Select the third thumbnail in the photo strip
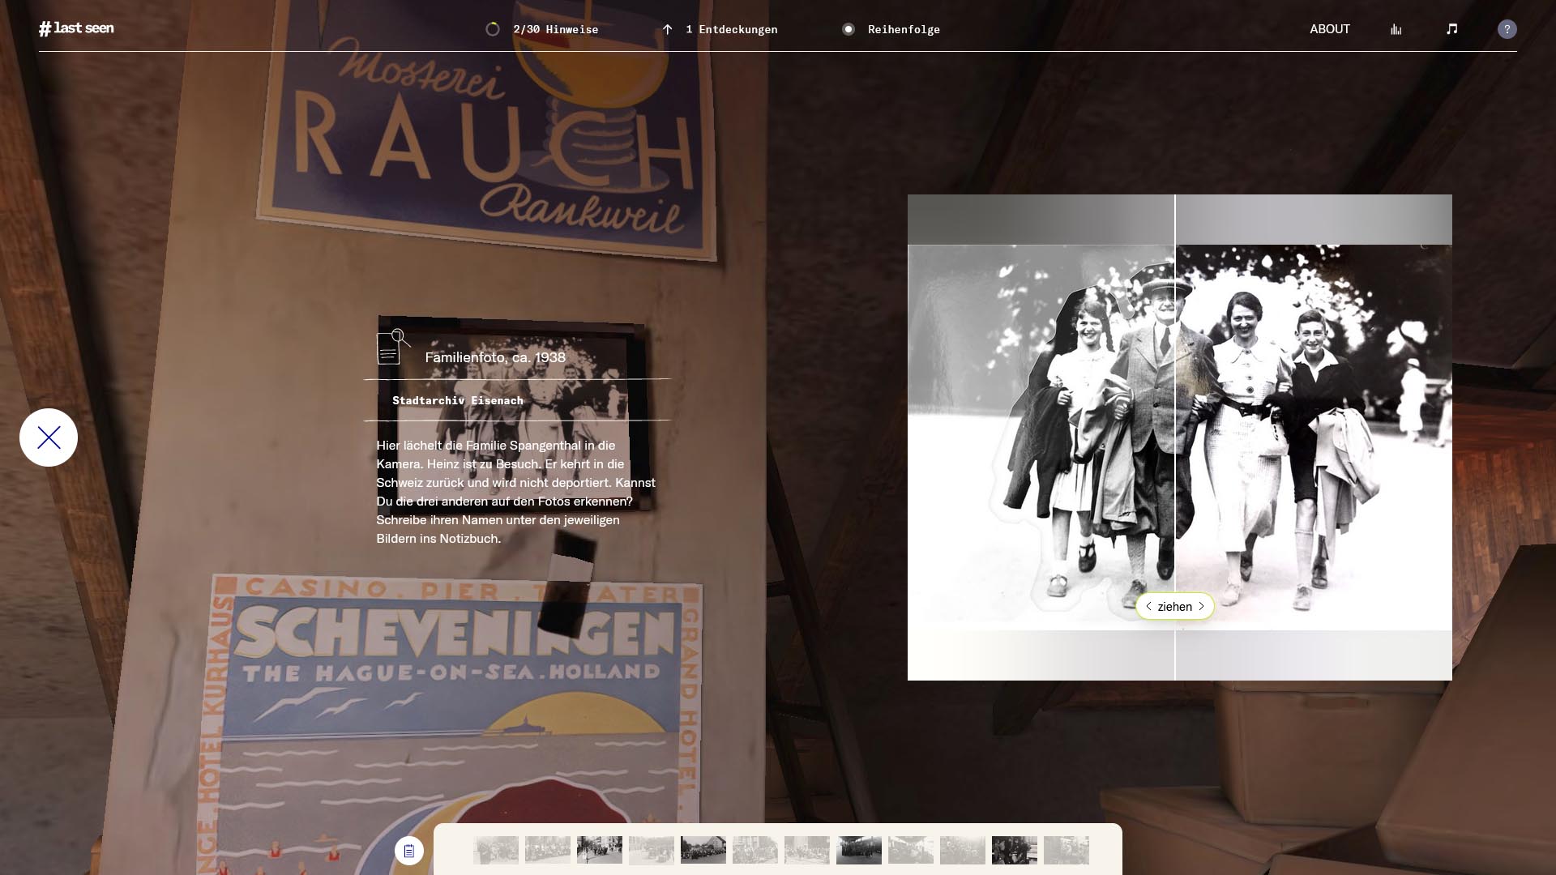The width and height of the screenshot is (1556, 875). (600, 850)
